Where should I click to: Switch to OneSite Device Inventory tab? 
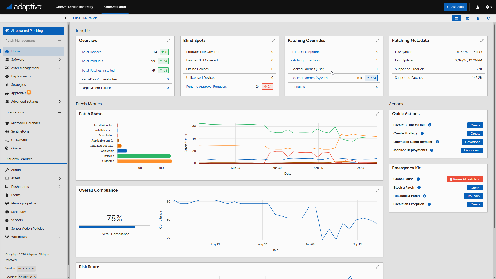[74, 7]
